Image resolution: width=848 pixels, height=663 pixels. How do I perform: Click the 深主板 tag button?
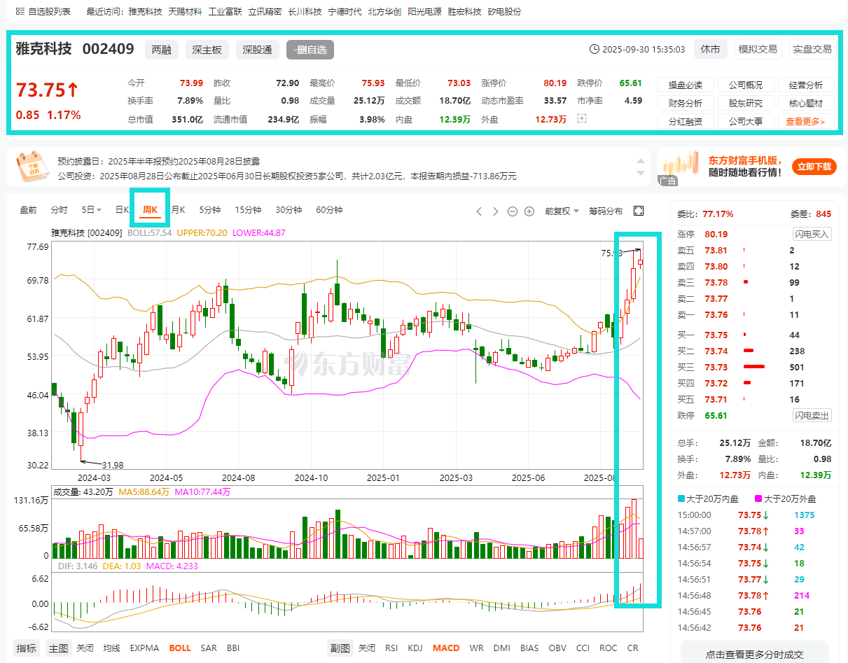pos(207,50)
